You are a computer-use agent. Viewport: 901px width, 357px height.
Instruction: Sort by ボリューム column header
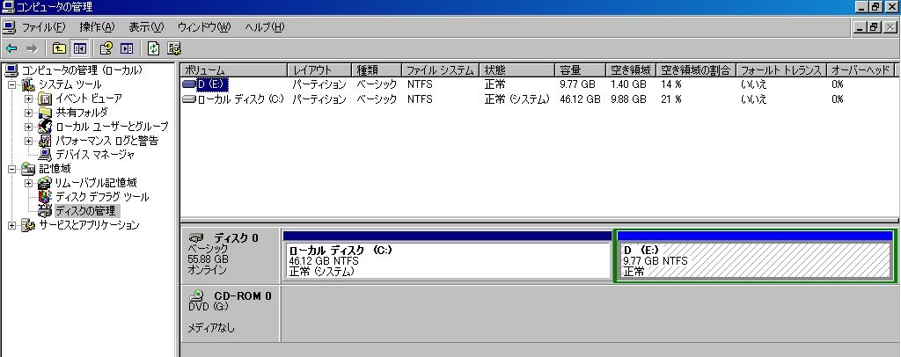[x=234, y=70]
